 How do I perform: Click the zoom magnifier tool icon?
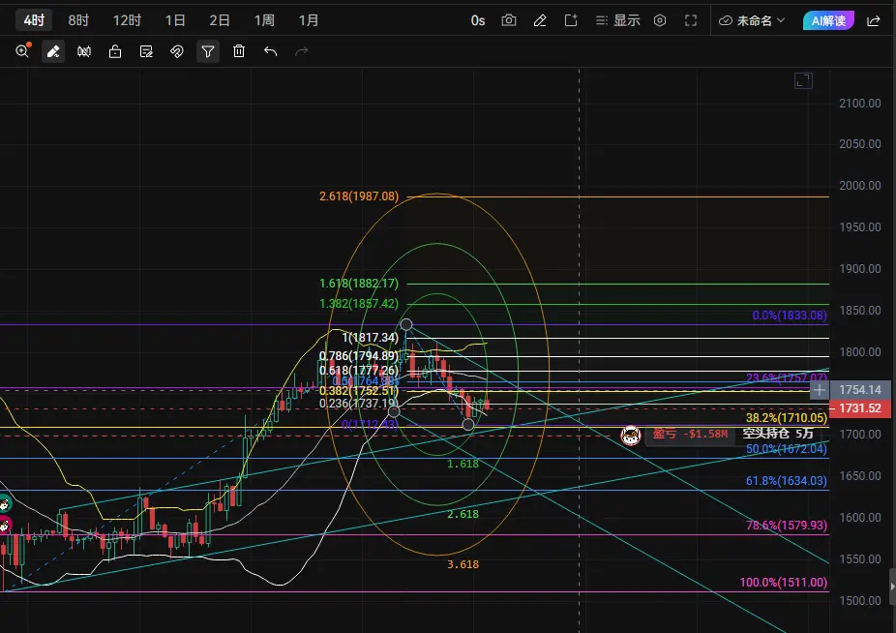tap(22, 51)
